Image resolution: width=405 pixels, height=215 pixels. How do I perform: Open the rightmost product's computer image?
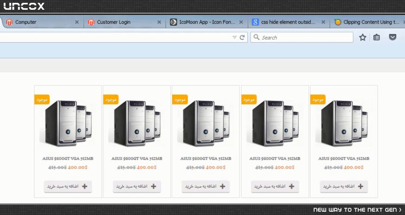(x=344, y=124)
